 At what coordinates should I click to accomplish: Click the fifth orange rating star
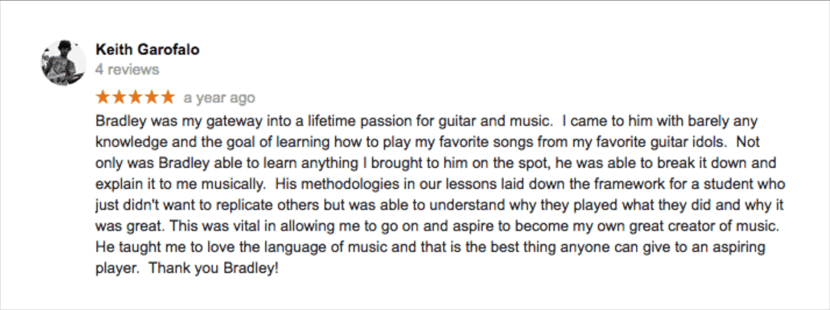[x=167, y=98]
